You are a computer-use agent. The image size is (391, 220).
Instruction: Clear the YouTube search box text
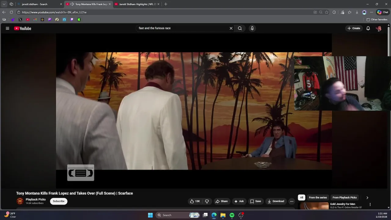pos(231,28)
